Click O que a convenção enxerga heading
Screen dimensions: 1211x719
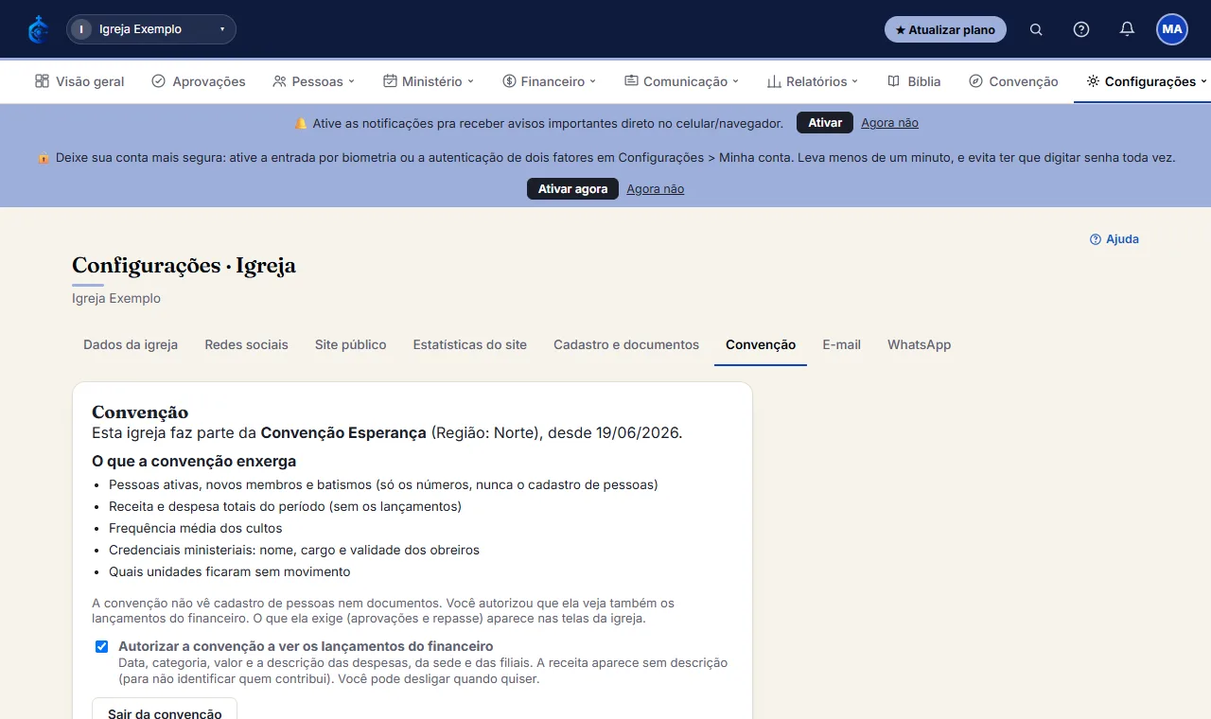click(194, 462)
